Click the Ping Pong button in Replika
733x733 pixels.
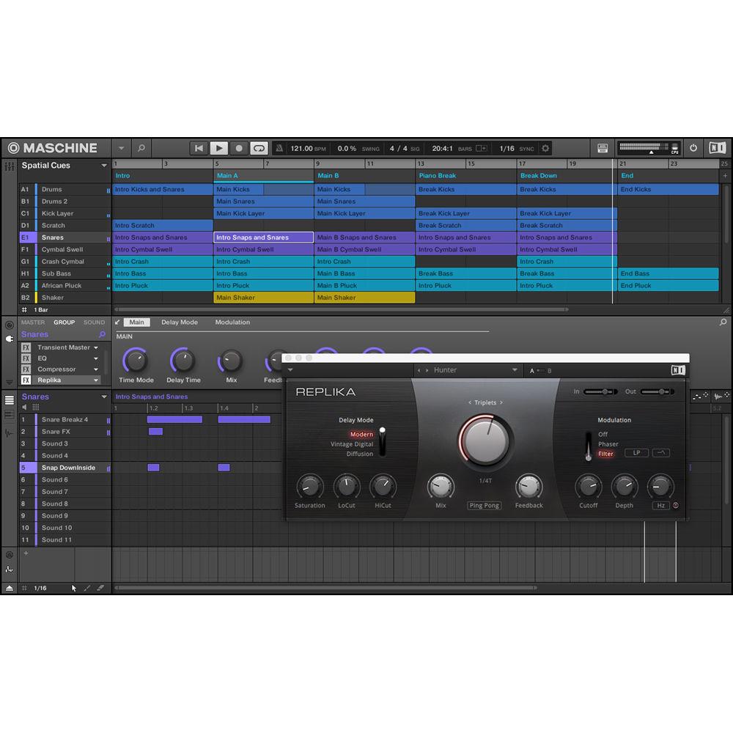[484, 506]
